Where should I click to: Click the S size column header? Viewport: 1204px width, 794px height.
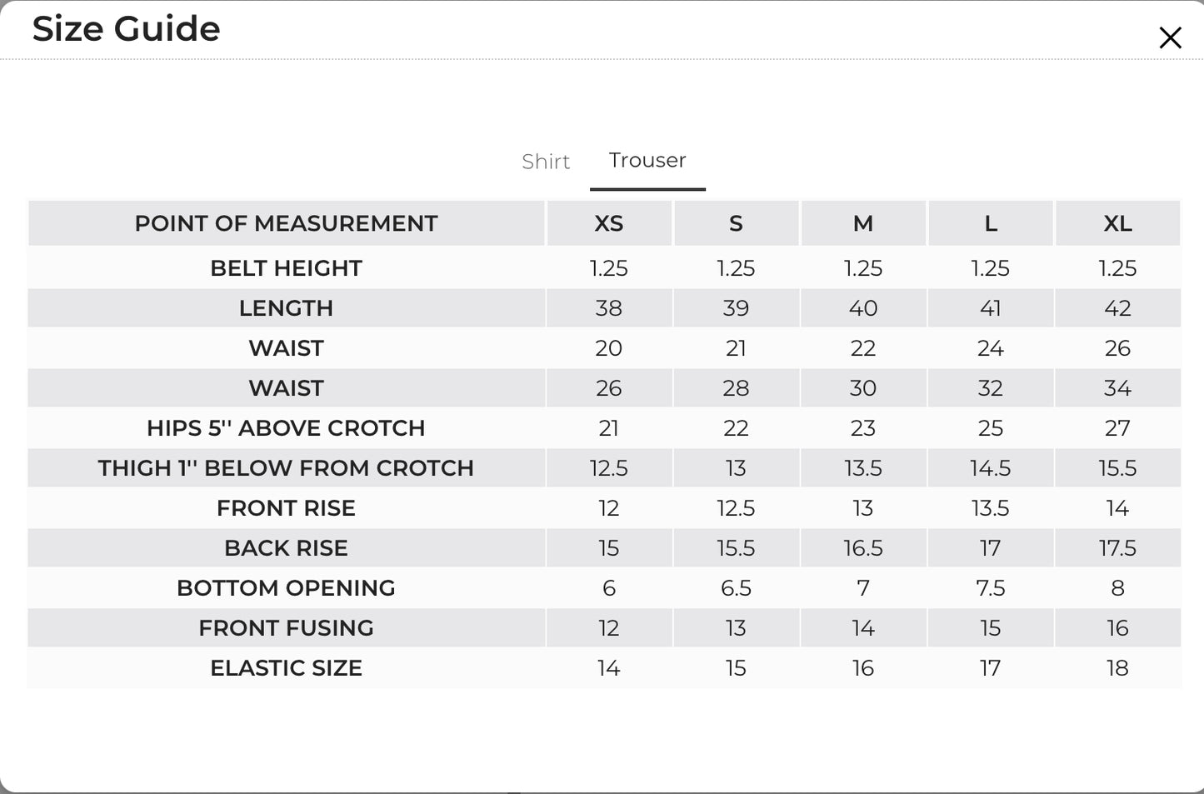736,223
